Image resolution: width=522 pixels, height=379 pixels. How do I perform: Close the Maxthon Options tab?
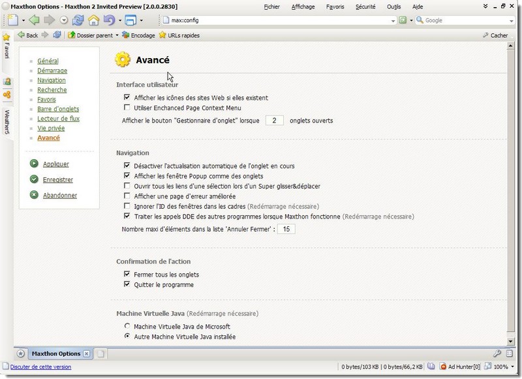tap(87, 354)
